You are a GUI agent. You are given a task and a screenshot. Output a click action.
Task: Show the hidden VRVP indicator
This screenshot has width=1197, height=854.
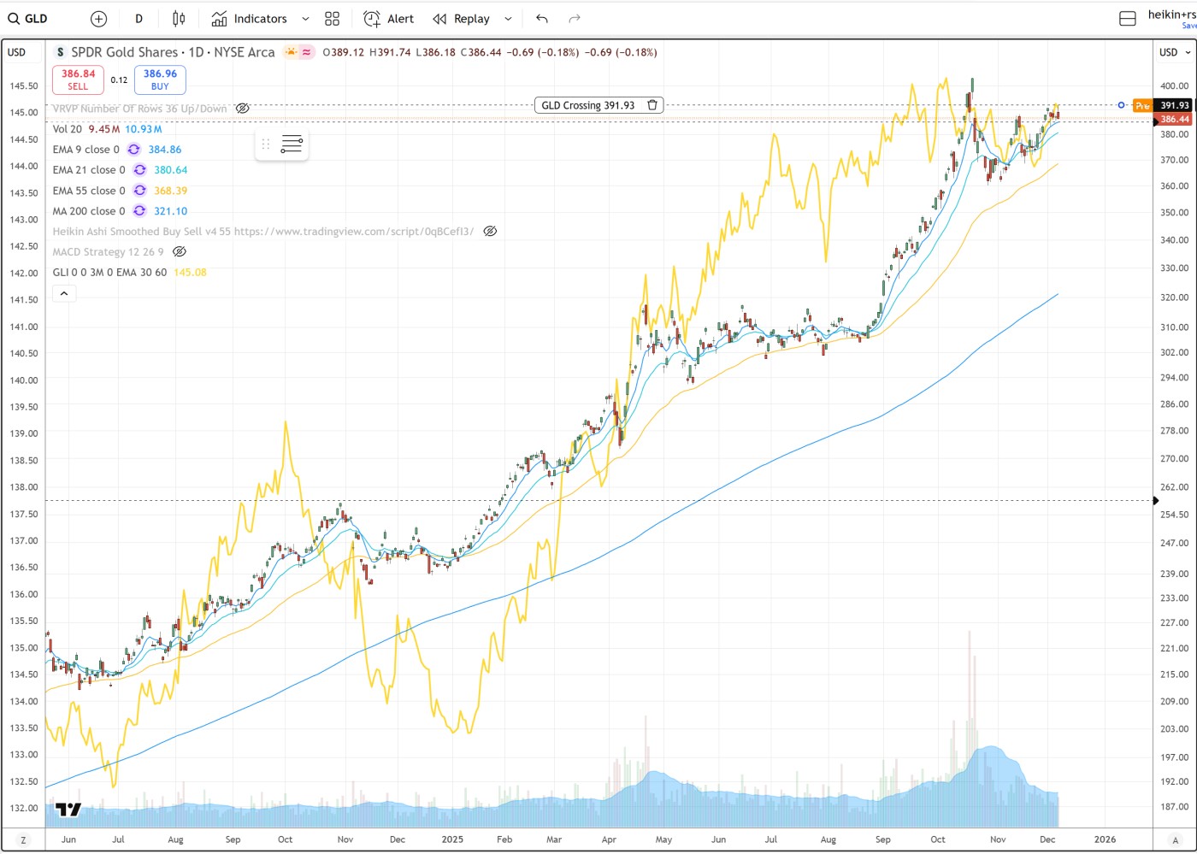tap(243, 109)
